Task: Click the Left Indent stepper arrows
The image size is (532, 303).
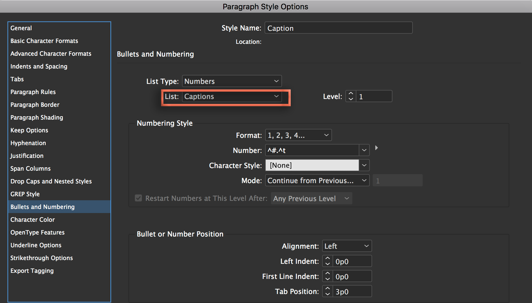Action: [328, 261]
